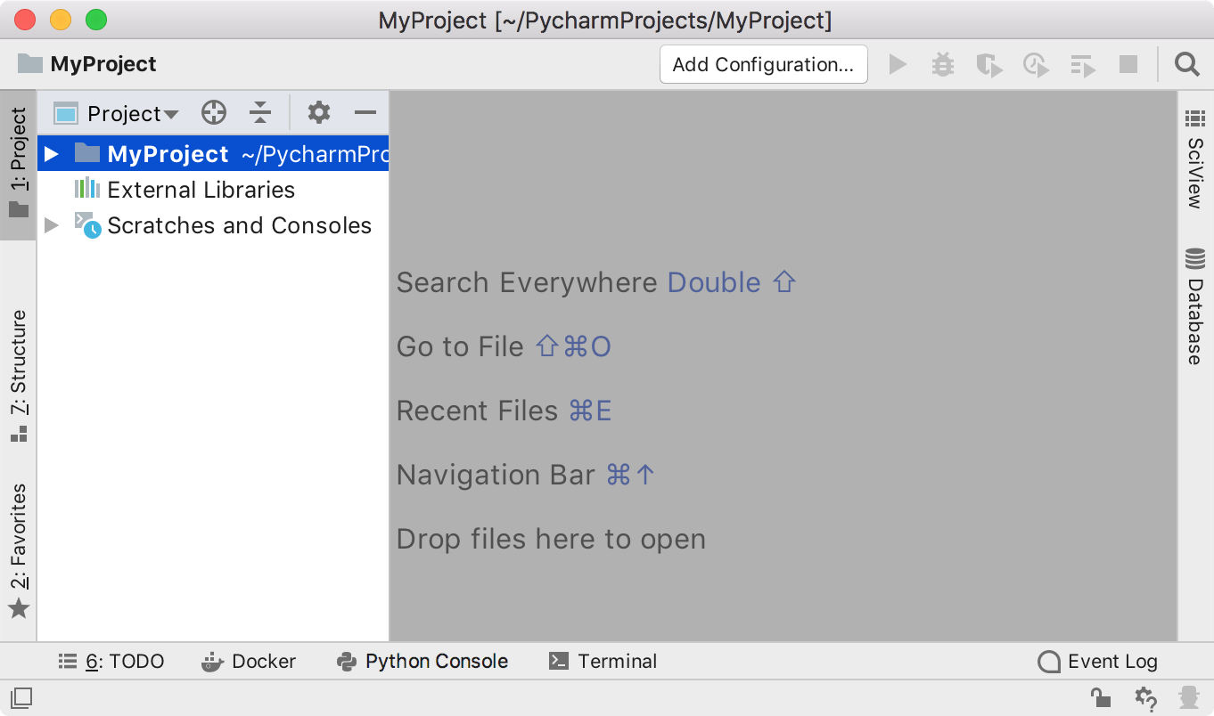Open the Docker tool window
This screenshot has height=716, width=1214.
tap(249, 662)
